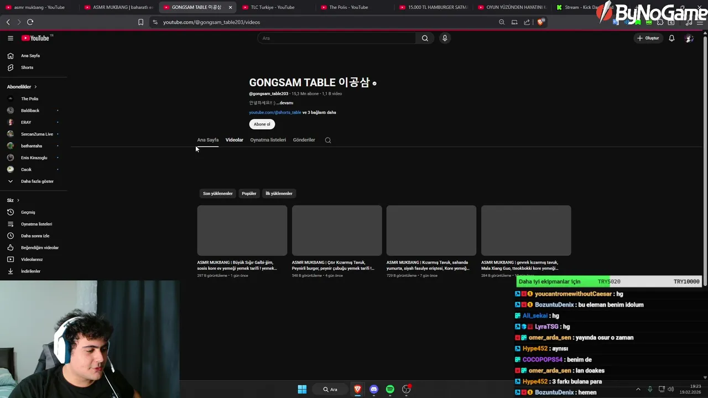The width and height of the screenshot is (708, 398).
Task: Open Discord from the taskbar
Action: point(374,389)
